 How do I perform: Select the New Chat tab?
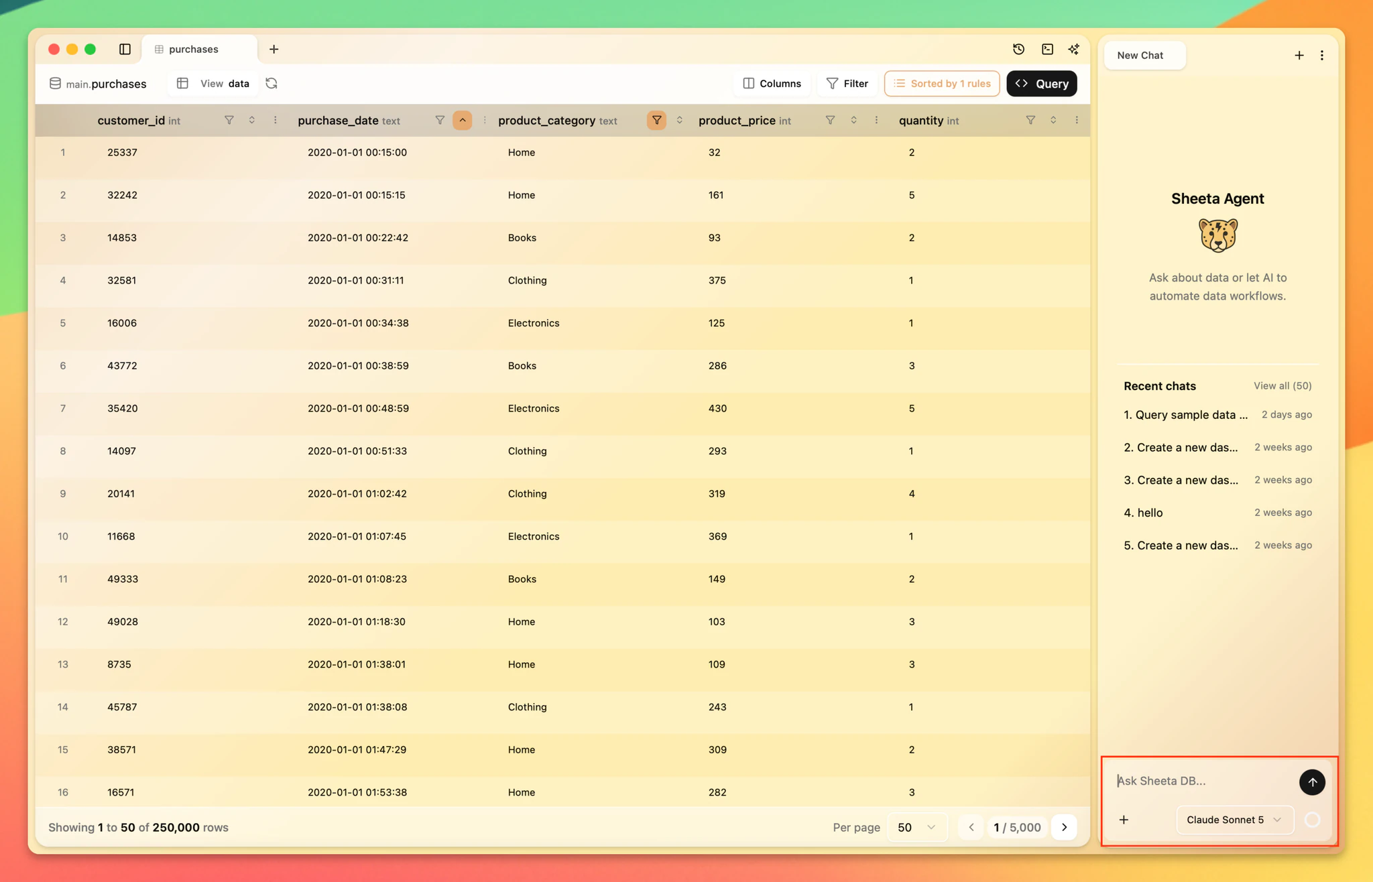[1144, 55]
